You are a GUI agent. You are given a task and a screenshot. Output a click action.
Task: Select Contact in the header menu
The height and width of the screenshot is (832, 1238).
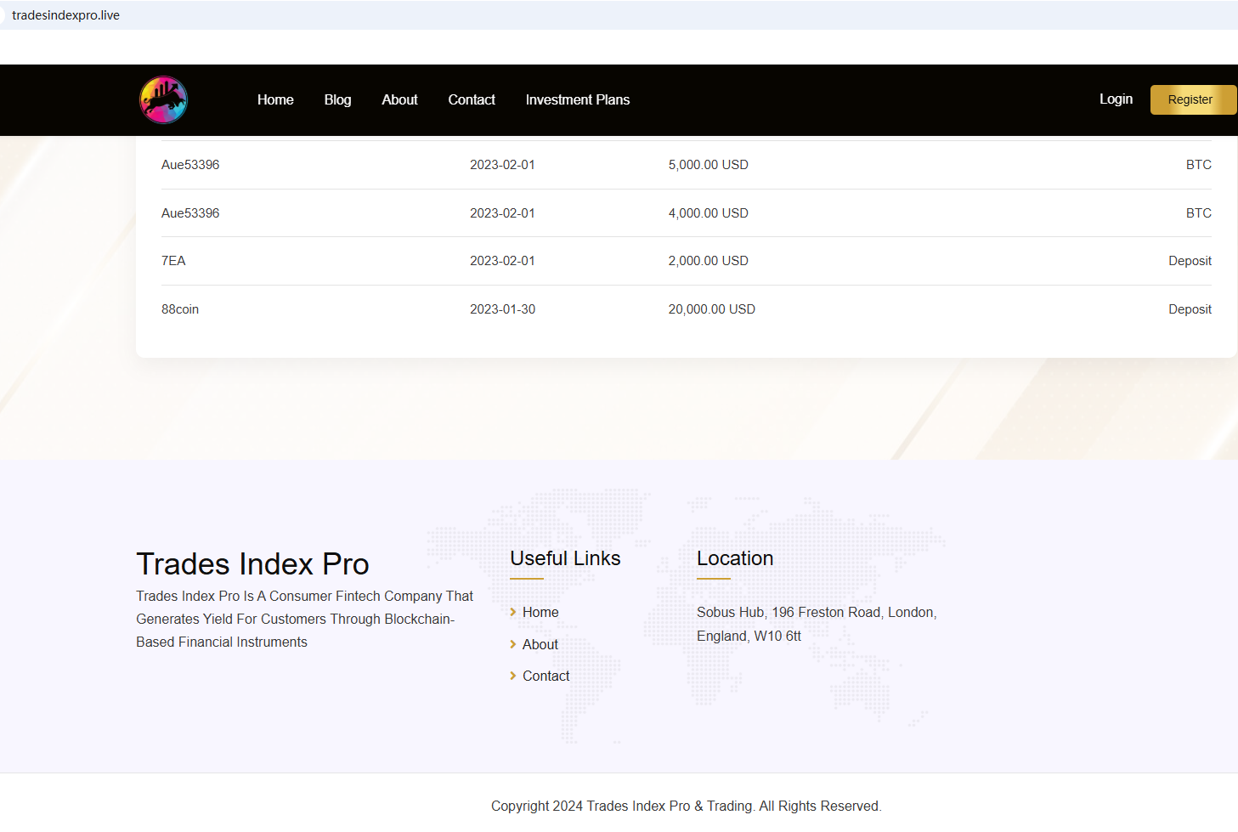472,100
